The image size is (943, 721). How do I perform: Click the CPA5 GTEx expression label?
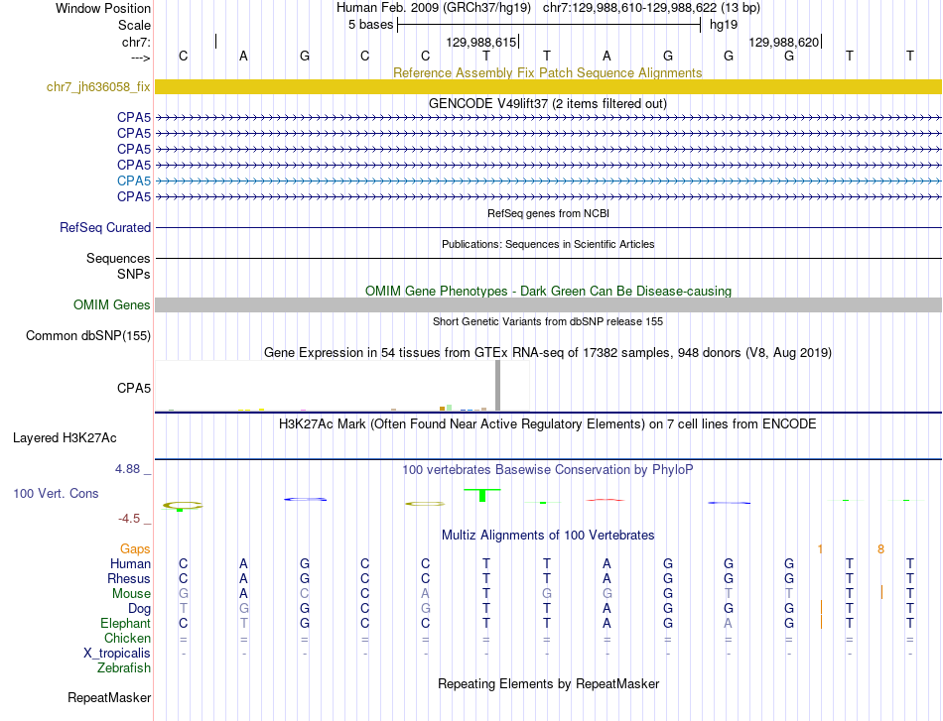click(134, 388)
